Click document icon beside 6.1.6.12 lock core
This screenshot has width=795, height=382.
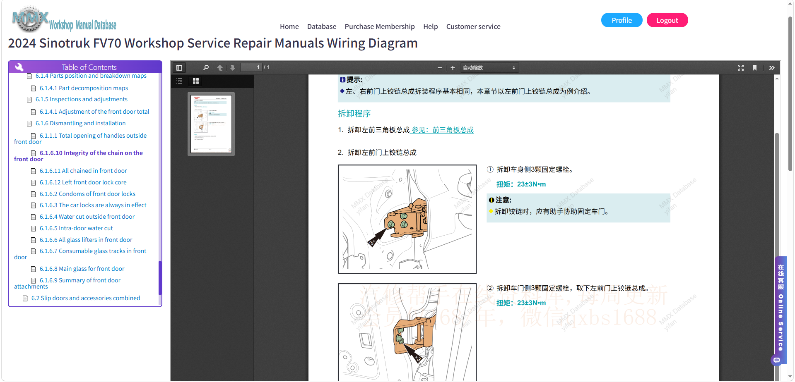pos(34,183)
